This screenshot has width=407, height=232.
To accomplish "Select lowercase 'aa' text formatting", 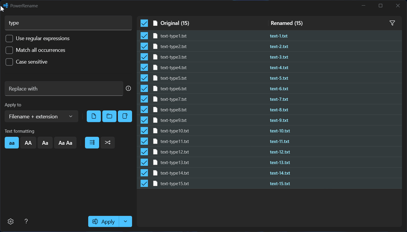I will 12,143.
